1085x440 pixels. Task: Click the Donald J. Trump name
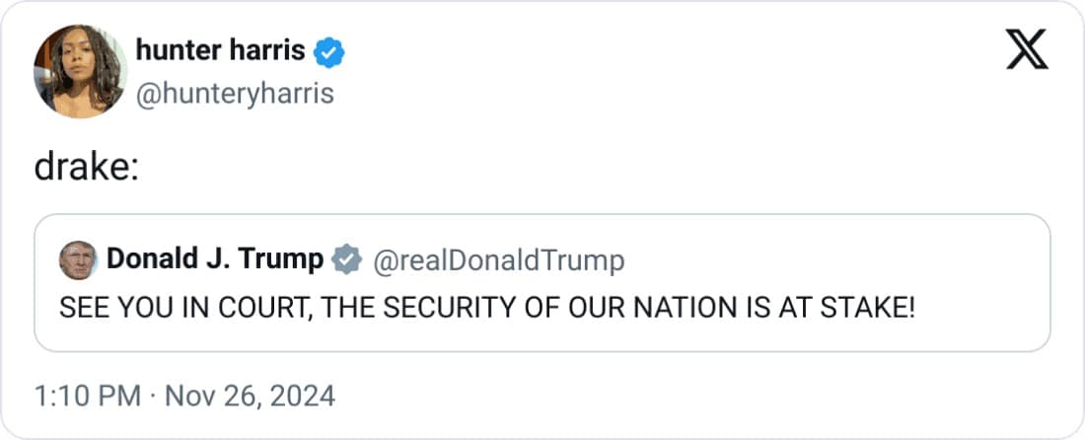pos(214,259)
